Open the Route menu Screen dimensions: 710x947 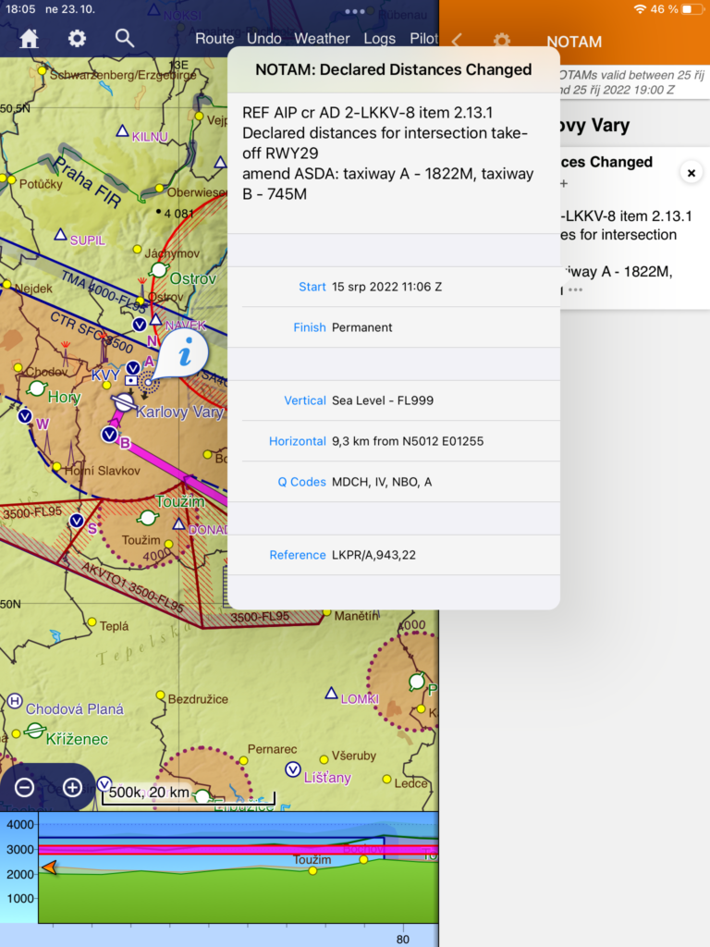point(214,39)
